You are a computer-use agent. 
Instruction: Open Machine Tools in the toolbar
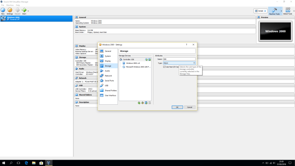coord(275,11)
